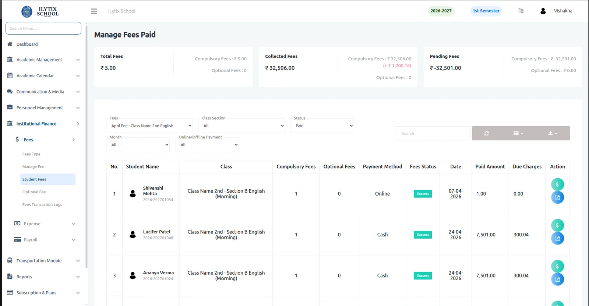Click the 1st Semester badge
The image size is (589, 306).
coord(486,11)
